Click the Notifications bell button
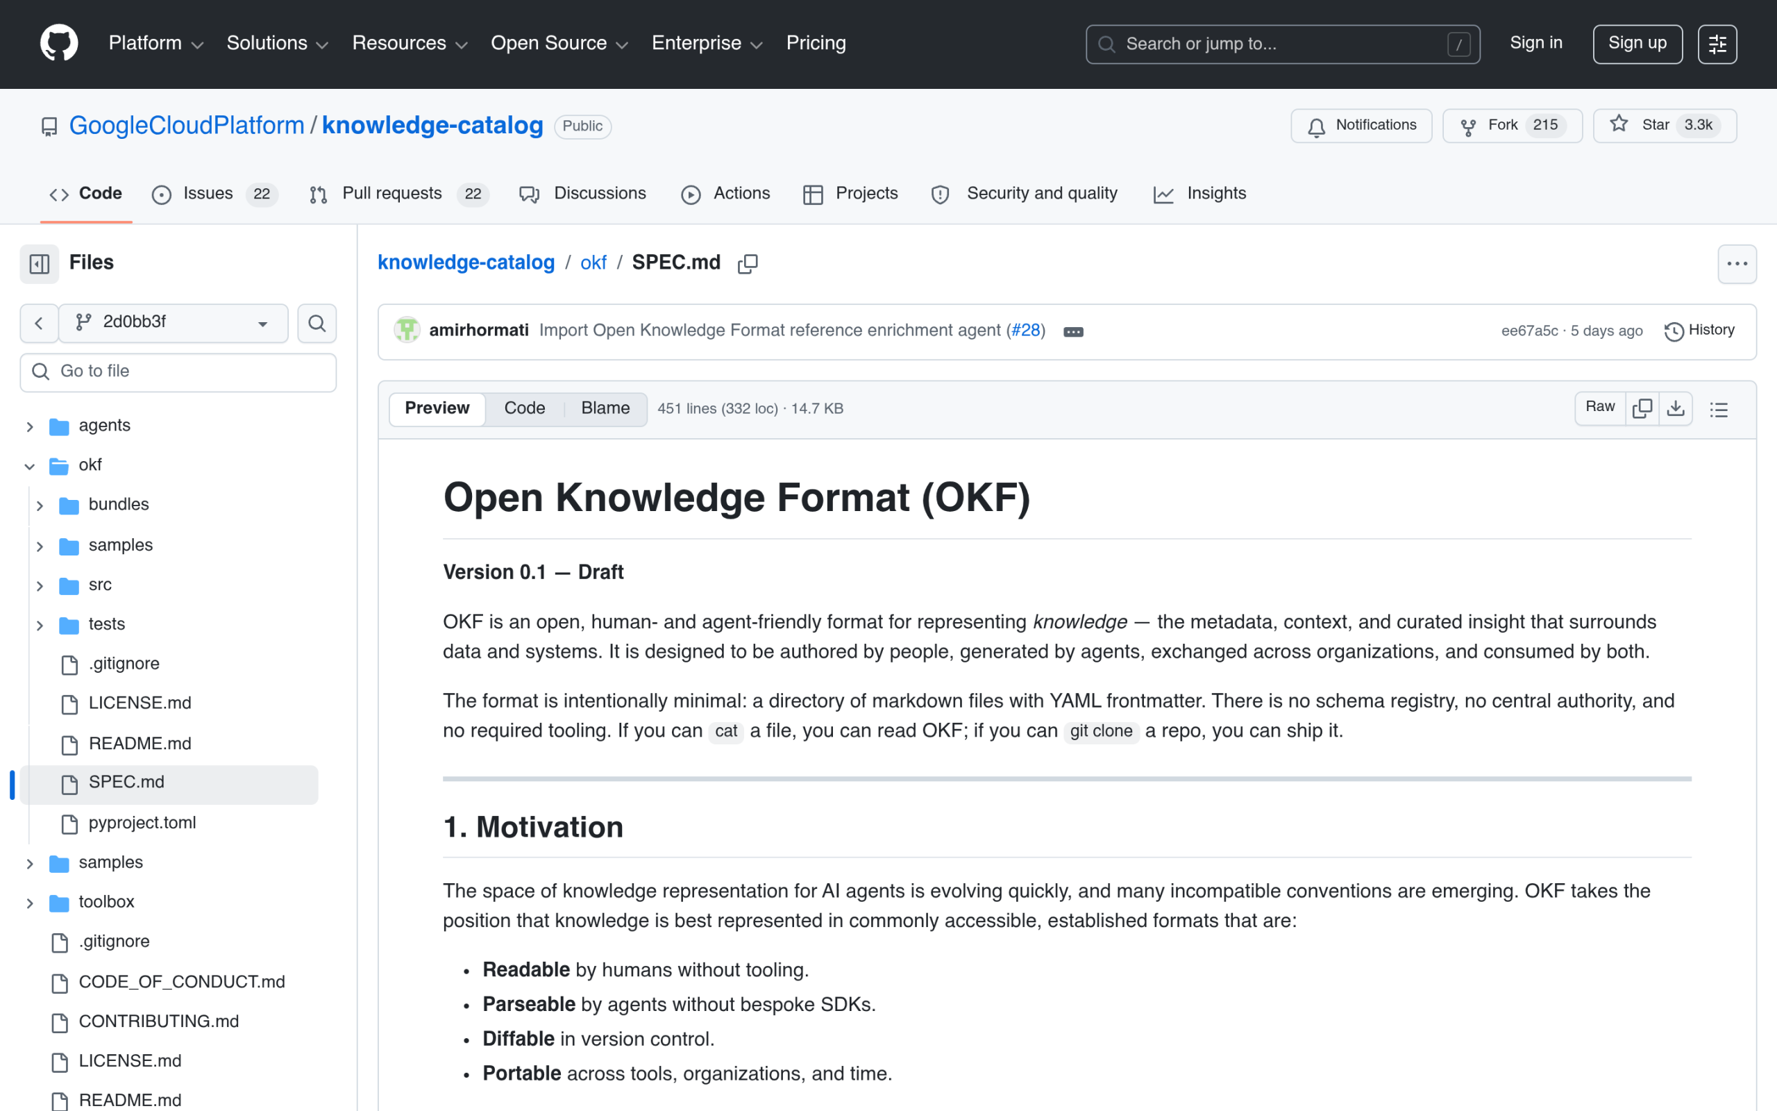1777x1111 pixels. click(x=1361, y=126)
